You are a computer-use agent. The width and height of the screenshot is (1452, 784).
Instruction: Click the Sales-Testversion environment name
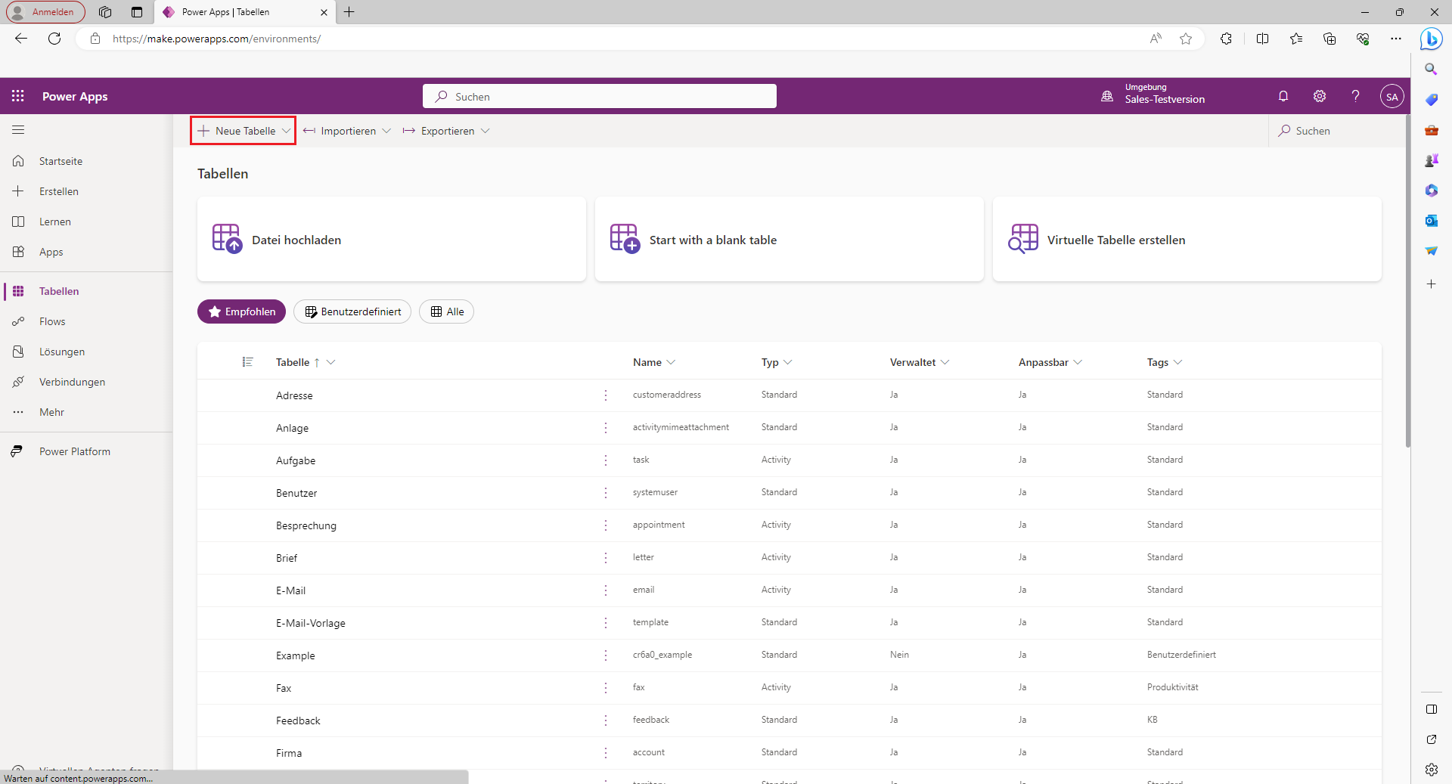click(x=1165, y=100)
